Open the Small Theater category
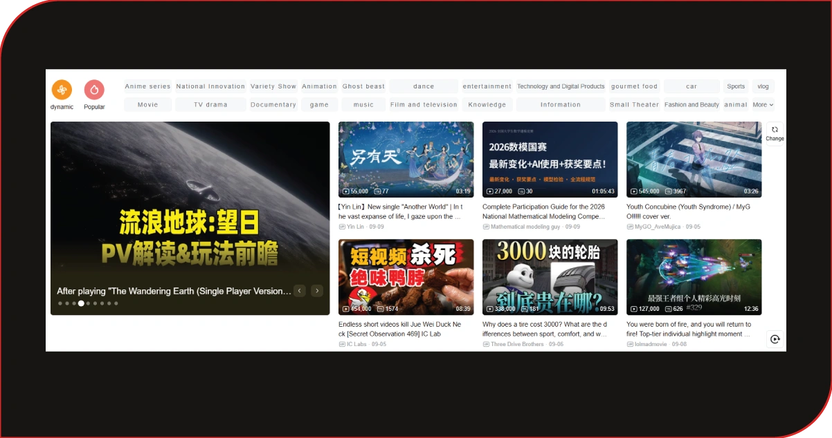This screenshot has height=438, width=832. 635,105
